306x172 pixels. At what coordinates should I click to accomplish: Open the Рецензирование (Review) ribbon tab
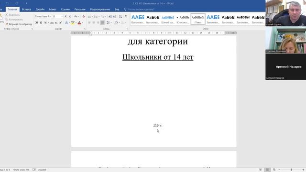coord(100,10)
